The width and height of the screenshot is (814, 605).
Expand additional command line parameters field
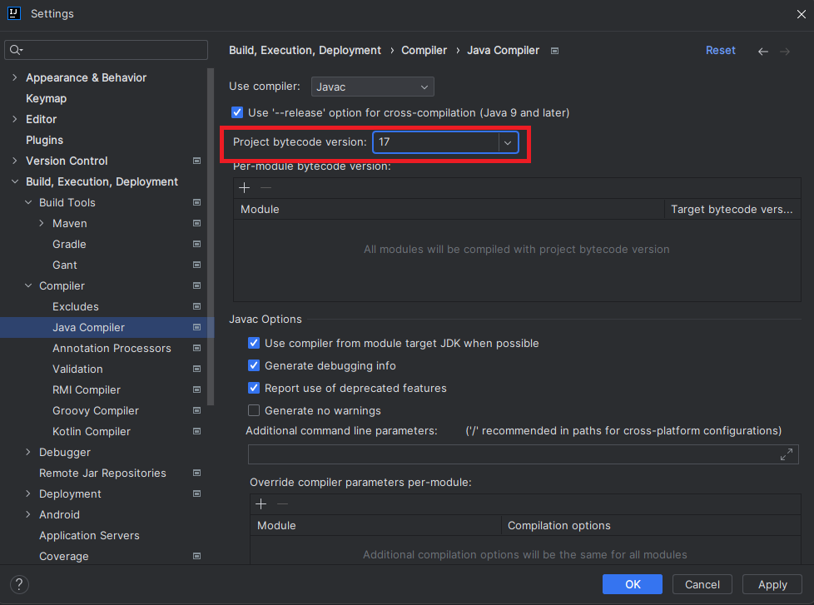pos(786,454)
